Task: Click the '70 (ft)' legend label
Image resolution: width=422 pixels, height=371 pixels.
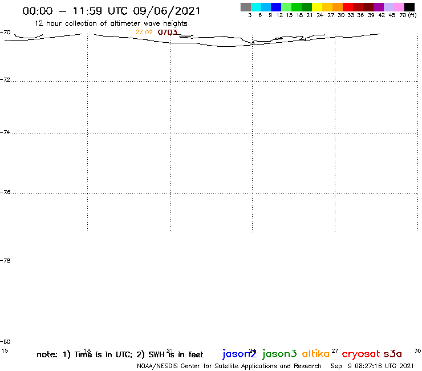Action: click(408, 15)
